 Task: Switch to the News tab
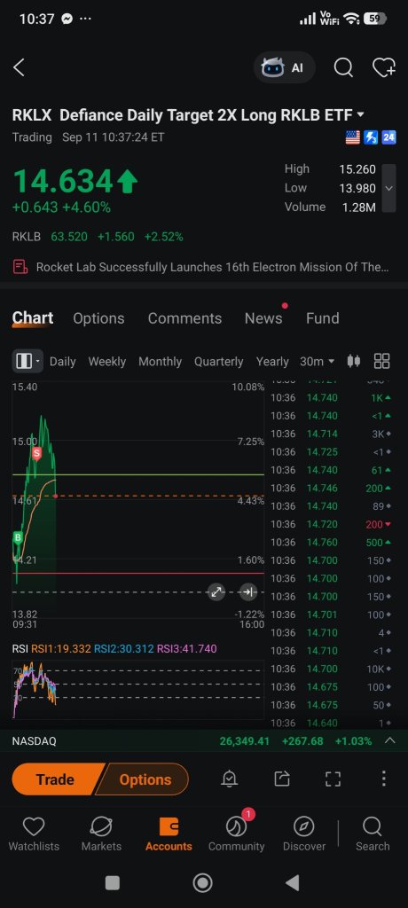click(x=263, y=318)
